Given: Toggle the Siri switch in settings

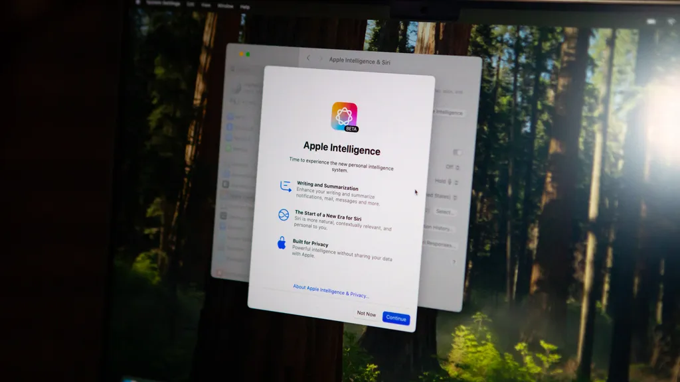Looking at the screenshot, I should point(457,153).
